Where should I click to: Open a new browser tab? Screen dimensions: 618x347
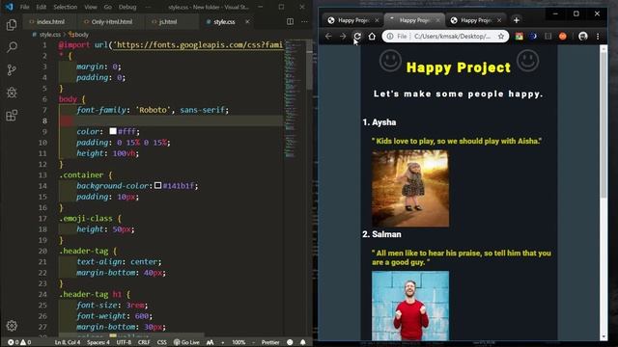517,20
